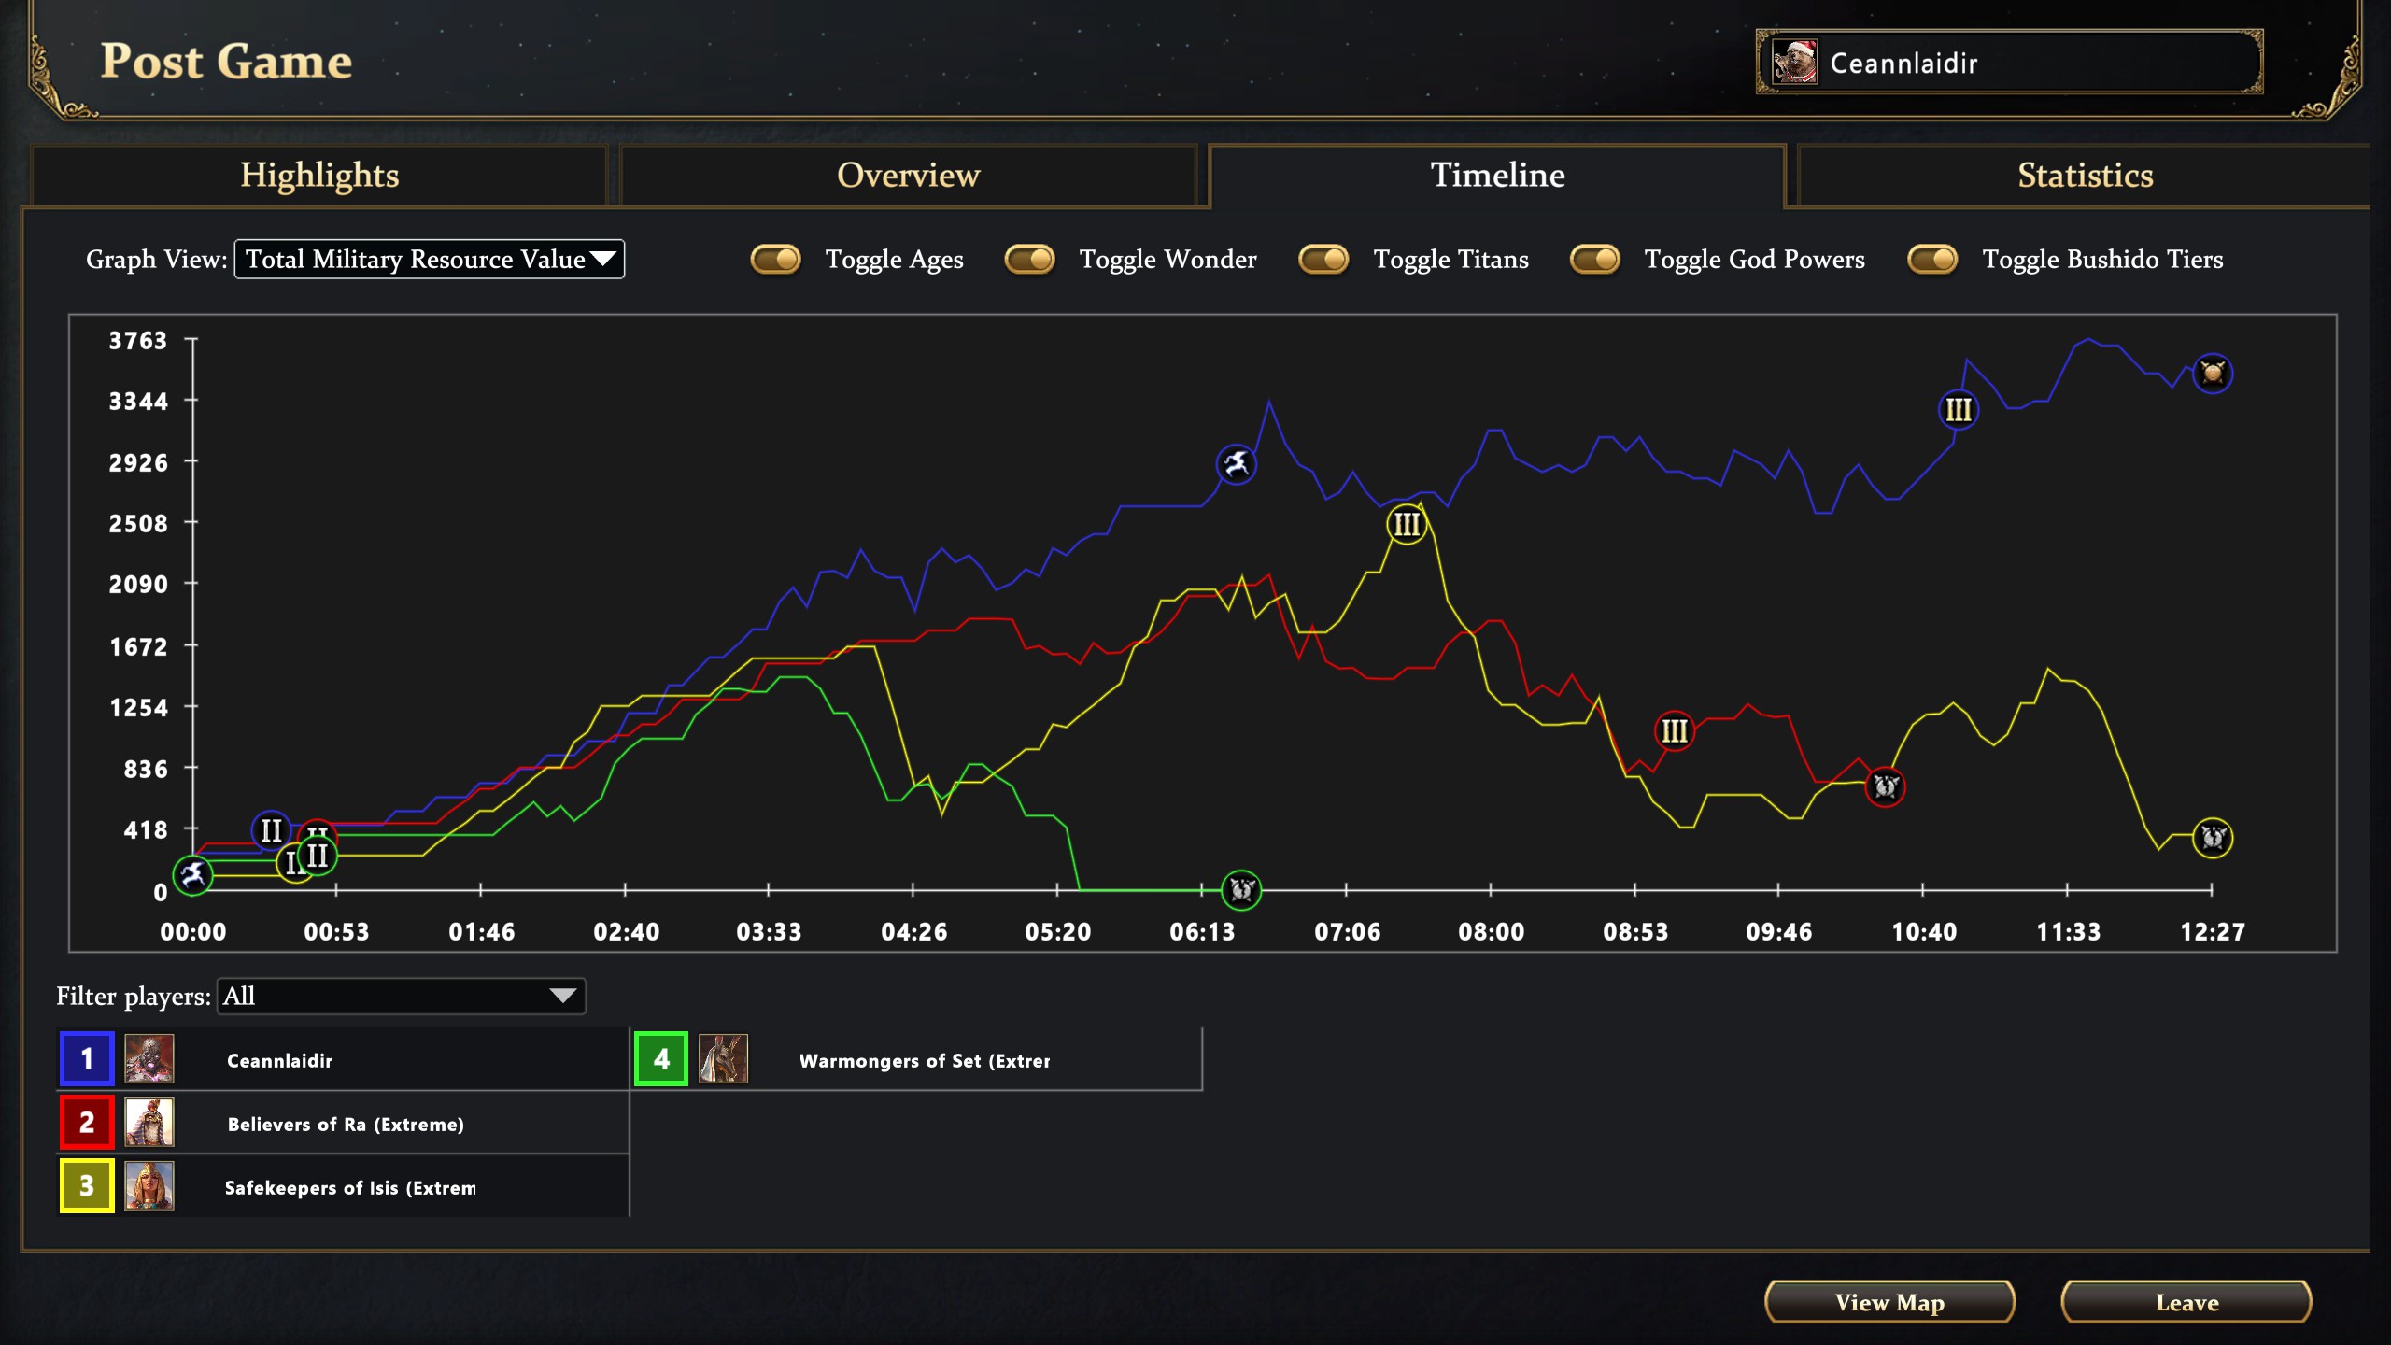Open the Overview tab
The width and height of the screenshot is (2391, 1345).
pyautogui.click(x=908, y=176)
